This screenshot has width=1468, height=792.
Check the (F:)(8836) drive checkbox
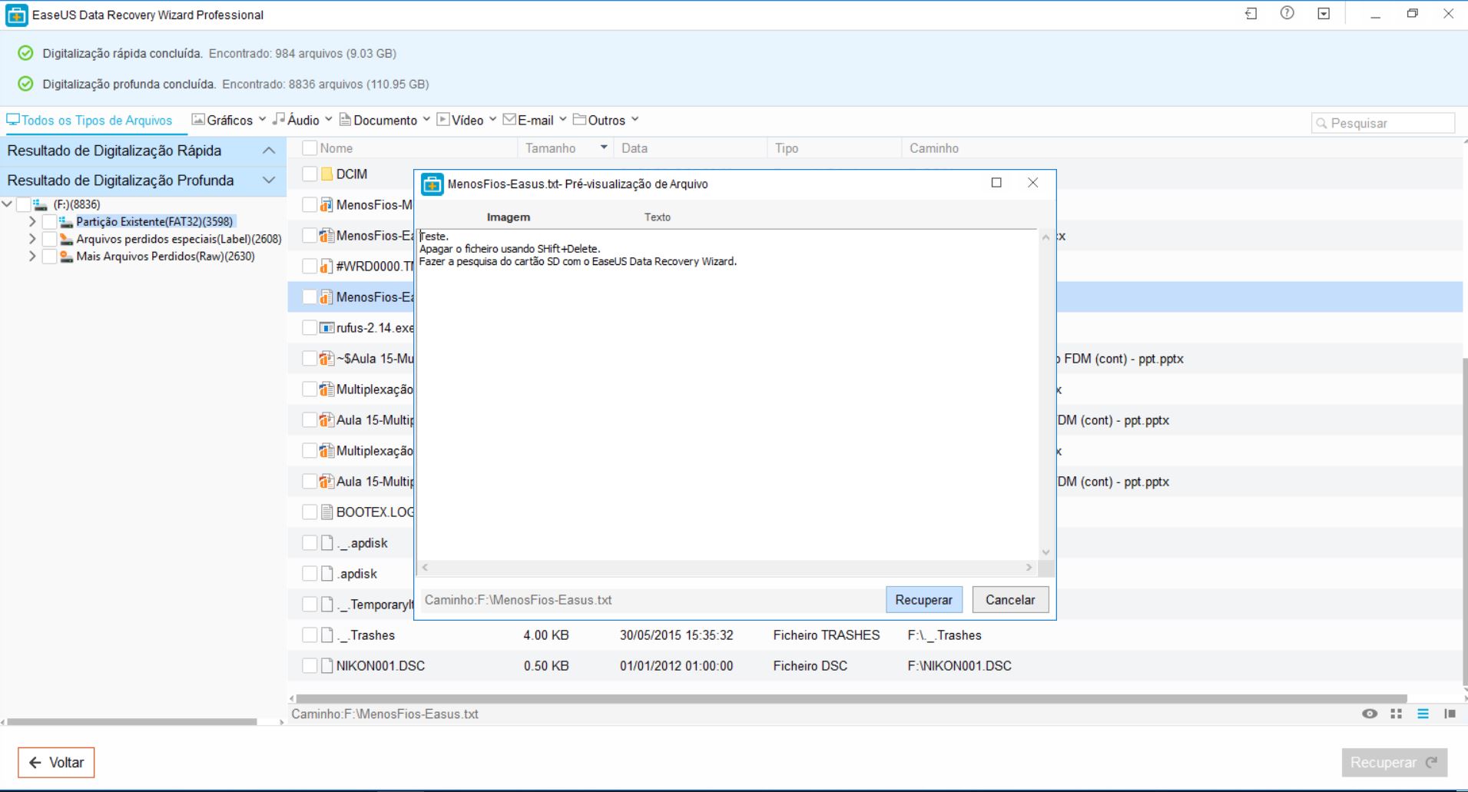pyautogui.click(x=23, y=204)
